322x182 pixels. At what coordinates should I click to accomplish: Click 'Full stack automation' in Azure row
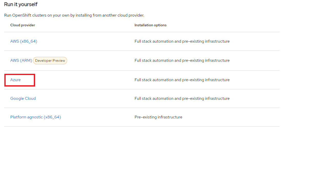(x=154, y=80)
